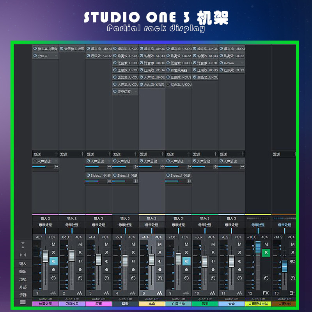Click the <C> pan field on 原声 channel
Image resolution: width=312 pixels, height=312 pixels.
105,237
